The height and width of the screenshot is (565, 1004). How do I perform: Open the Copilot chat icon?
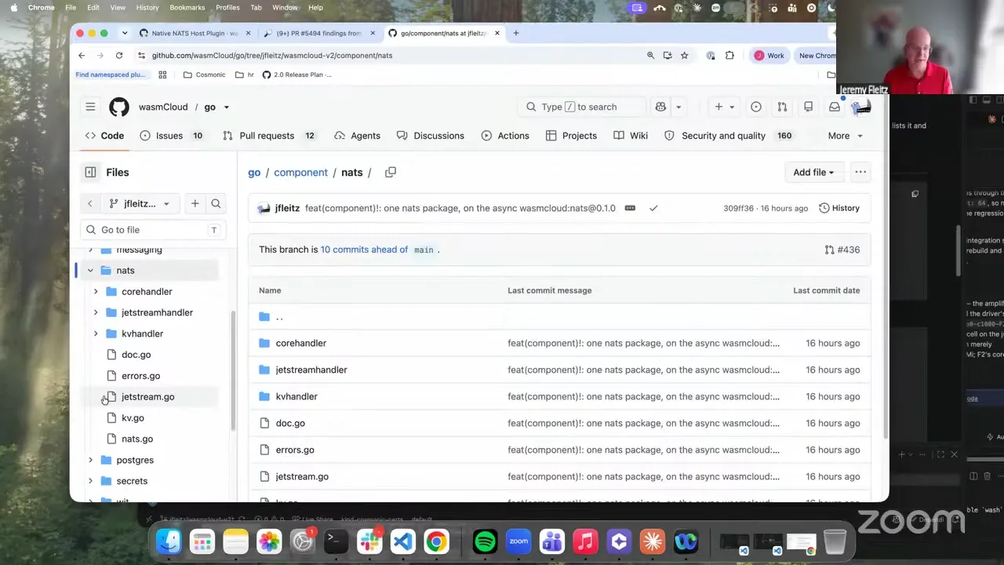(660, 107)
